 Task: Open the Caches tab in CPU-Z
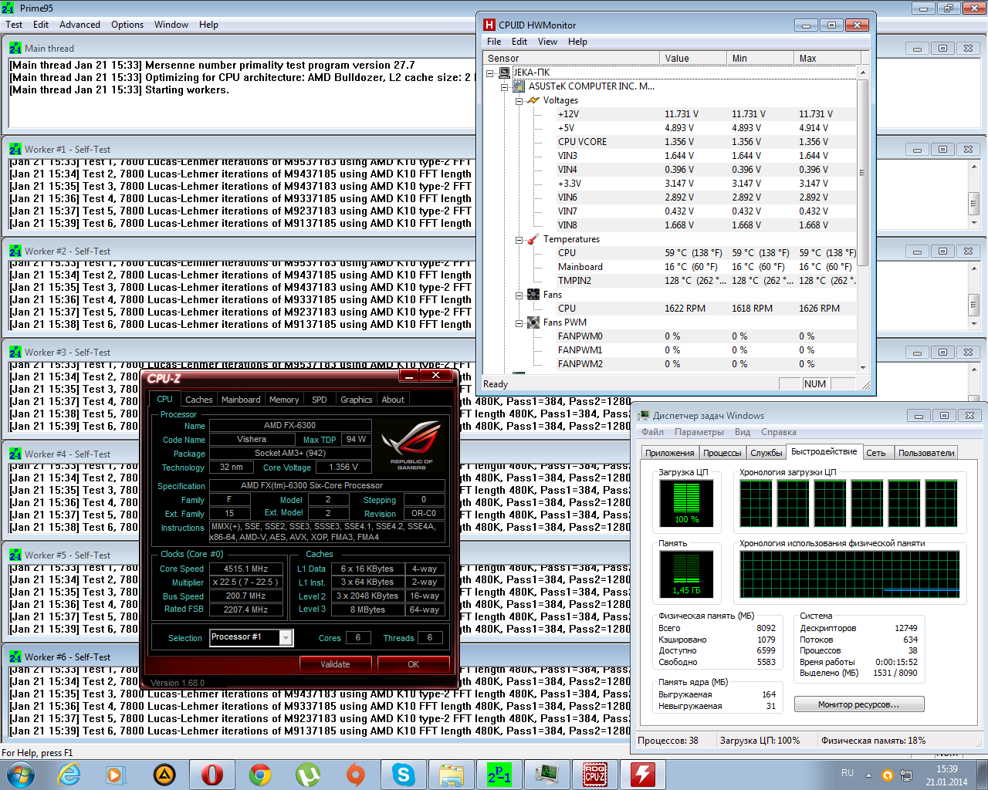pos(198,400)
